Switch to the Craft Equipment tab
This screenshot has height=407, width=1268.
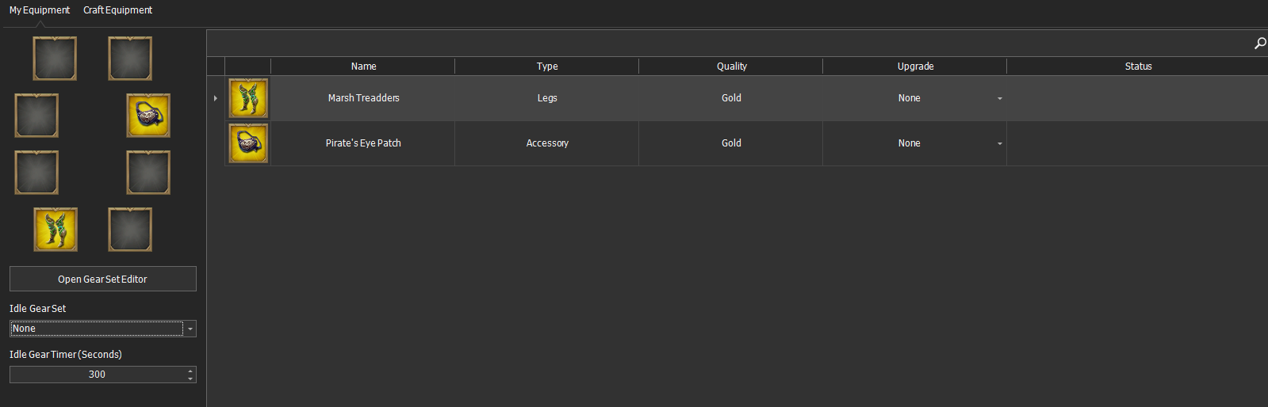(117, 10)
